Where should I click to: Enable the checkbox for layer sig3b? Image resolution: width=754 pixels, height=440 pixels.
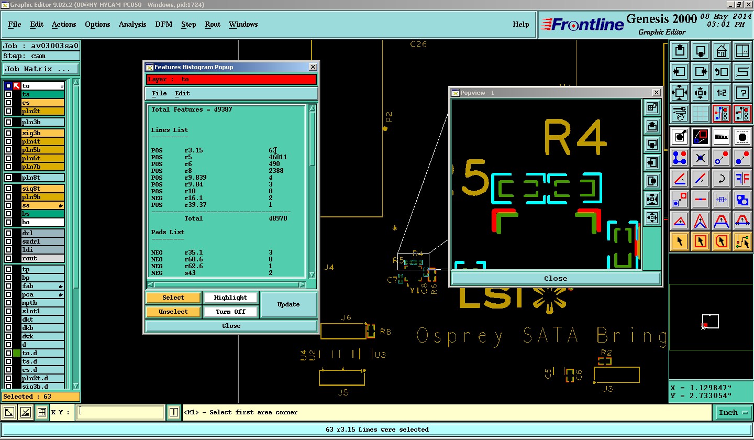tap(8, 133)
